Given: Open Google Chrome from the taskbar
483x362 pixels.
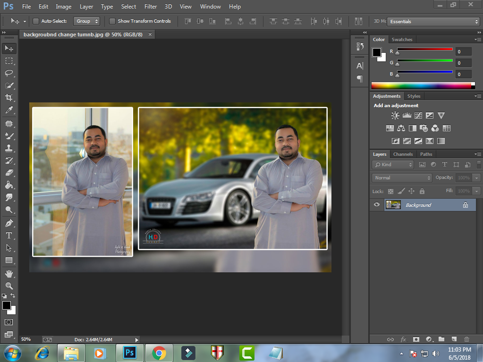Looking at the screenshot, I should coord(159,353).
